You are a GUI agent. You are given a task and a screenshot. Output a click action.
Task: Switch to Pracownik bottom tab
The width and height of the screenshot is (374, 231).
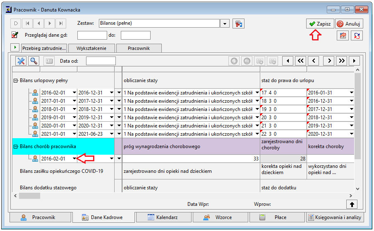pos(40,217)
